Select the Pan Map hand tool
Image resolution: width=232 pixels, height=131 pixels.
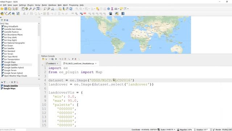coord(23,9)
